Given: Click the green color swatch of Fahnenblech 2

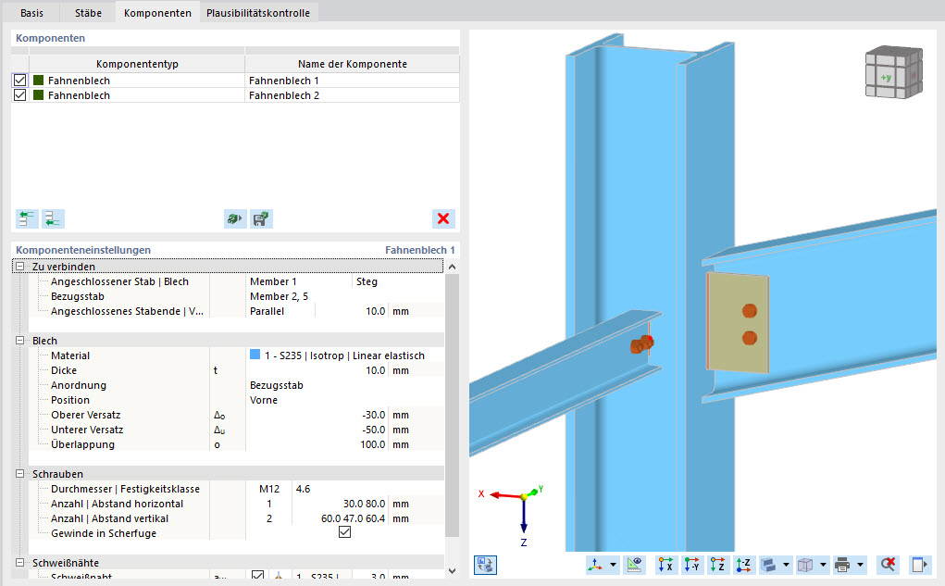Looking at the screenshot, I should click(39, 95).
